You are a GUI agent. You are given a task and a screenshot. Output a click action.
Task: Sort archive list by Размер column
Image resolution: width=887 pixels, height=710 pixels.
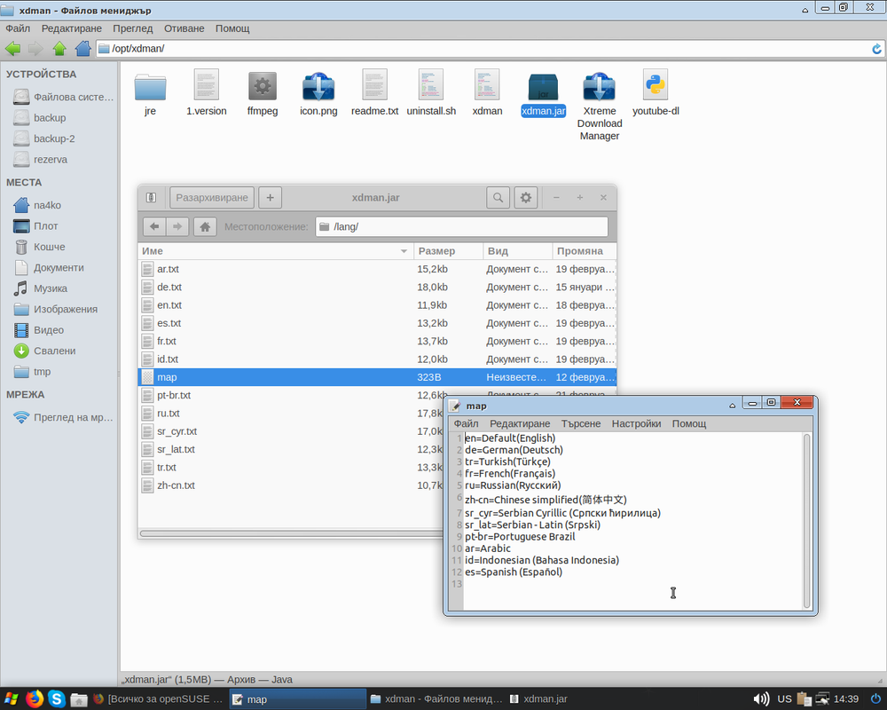point(448,251)
